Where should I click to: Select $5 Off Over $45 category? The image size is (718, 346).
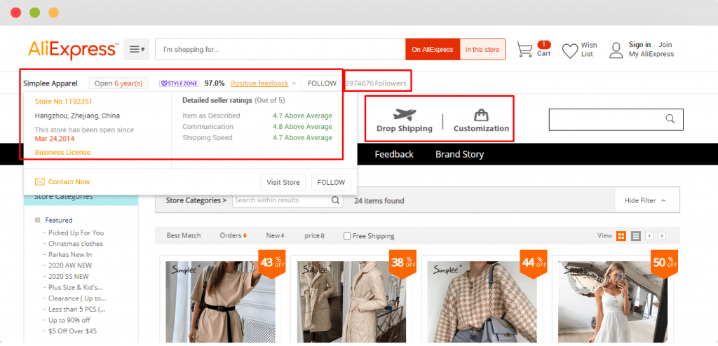pos(72,331)
